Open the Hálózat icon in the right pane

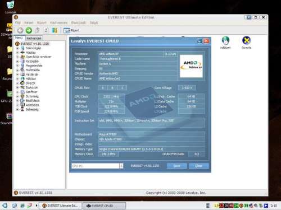tap(225, 43)
